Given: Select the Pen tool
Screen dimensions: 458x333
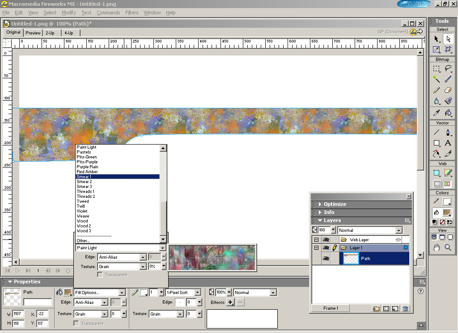Looking at the screenshot, I should 448,132.
